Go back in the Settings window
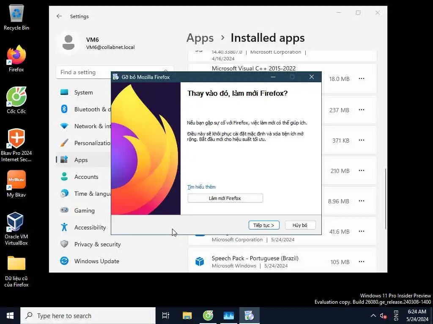The image size is (433, 324). [59, 16]
